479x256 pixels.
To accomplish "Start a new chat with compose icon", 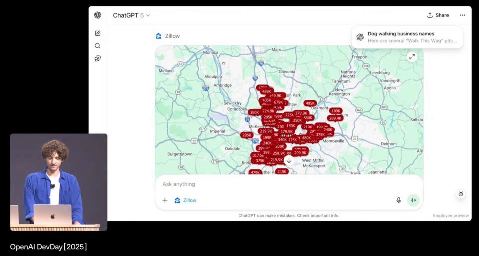I will coord(97,33).
